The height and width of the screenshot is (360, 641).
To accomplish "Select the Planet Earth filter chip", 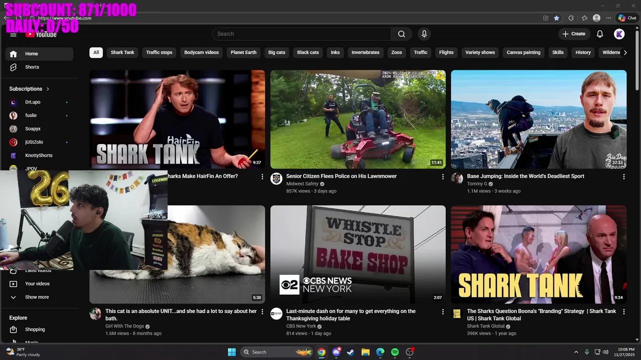I will pyautogui.click(x=243, y=52).
